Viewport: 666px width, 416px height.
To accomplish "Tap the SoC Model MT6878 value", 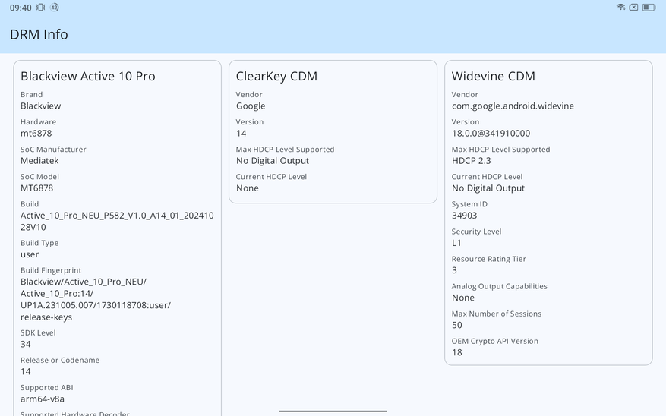I will pos(36,188).
